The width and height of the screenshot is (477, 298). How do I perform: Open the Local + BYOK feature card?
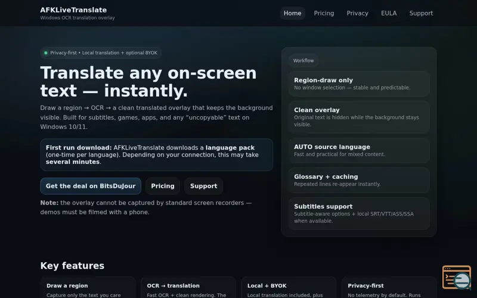(289, 288)
